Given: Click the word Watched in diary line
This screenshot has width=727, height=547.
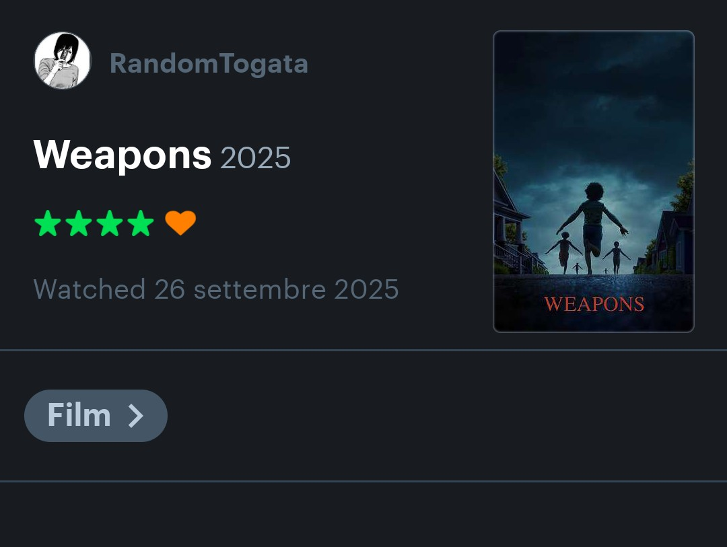Looking at the screenshot, I should pyautogui.click(x=90, y=289).
